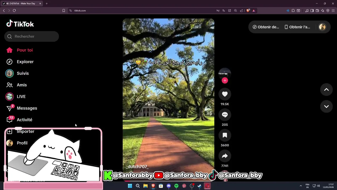Open Spotify from the taskbar

click(176, 186)
